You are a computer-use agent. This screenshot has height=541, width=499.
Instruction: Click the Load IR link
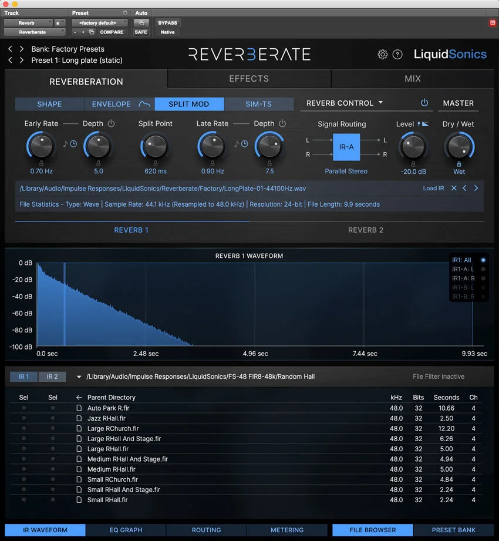pyautogui.click(x=433, y=189)
